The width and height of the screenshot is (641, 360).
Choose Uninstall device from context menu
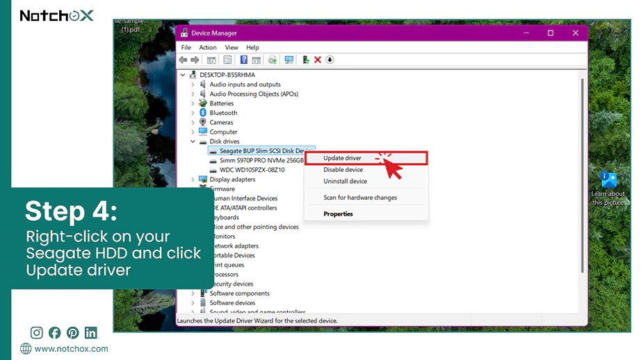pos(366,181)
